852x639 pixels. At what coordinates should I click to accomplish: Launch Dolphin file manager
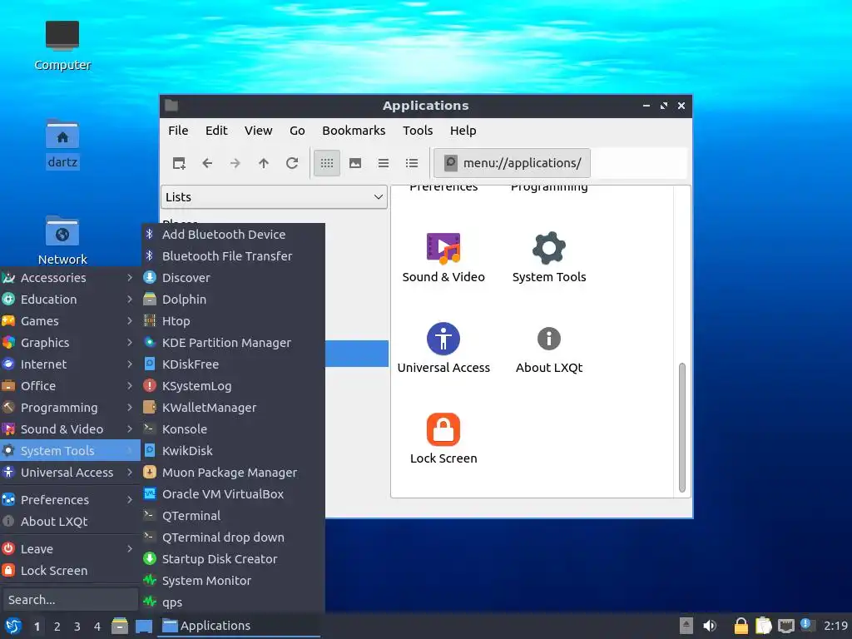[x=233, y=300]
